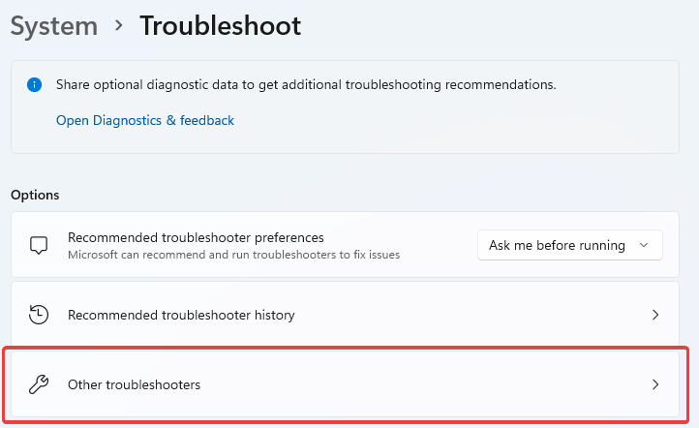Click the clock history icon
The width and height of the screenshot is (699, 428).
pyautogui.click(x=39, y=315)
